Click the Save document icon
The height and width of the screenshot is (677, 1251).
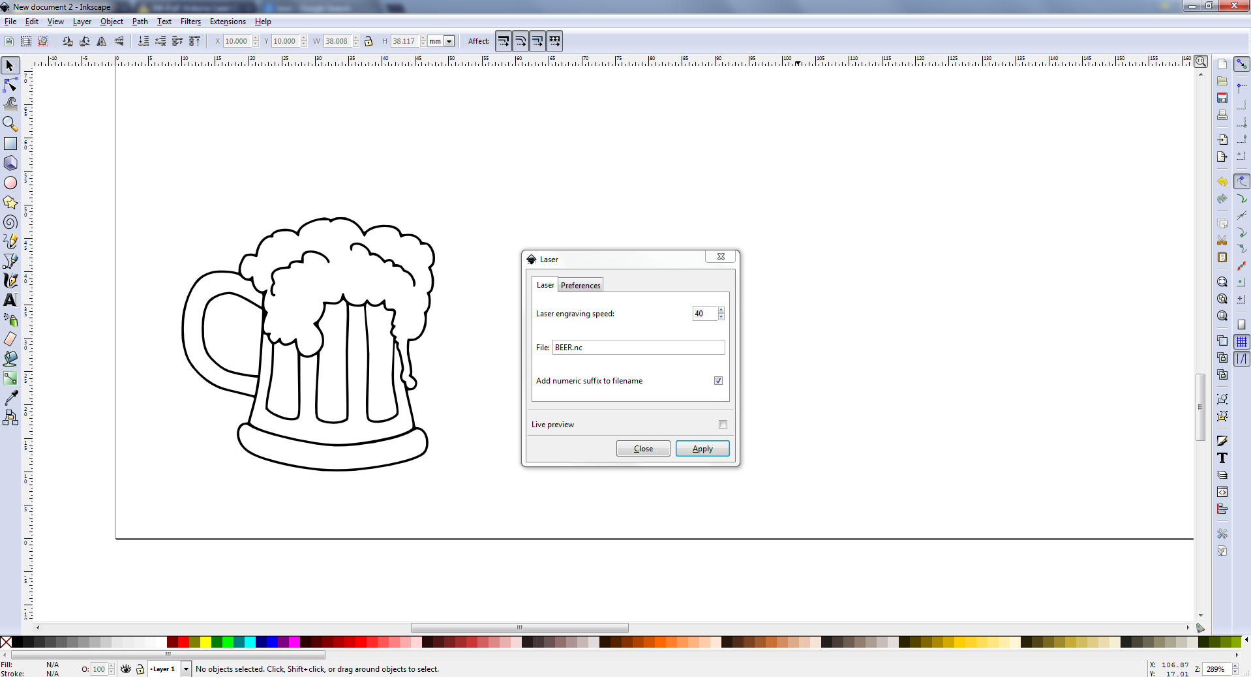click(1222, 98)
